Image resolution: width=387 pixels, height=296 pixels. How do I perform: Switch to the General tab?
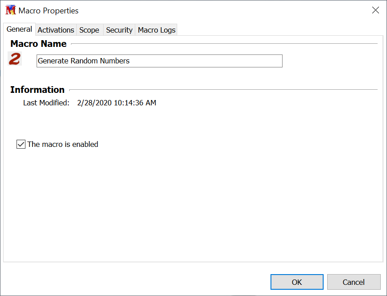[19, 29]
